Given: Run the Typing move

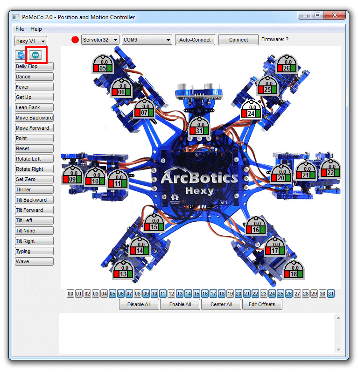Looking at the screenshot, I should pyautogui.click(x=34, y=251).
